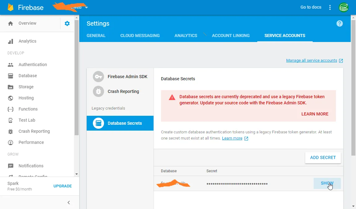Click the Database Secrets panel heading
356x209 pixels.
[x=178, y=79]
